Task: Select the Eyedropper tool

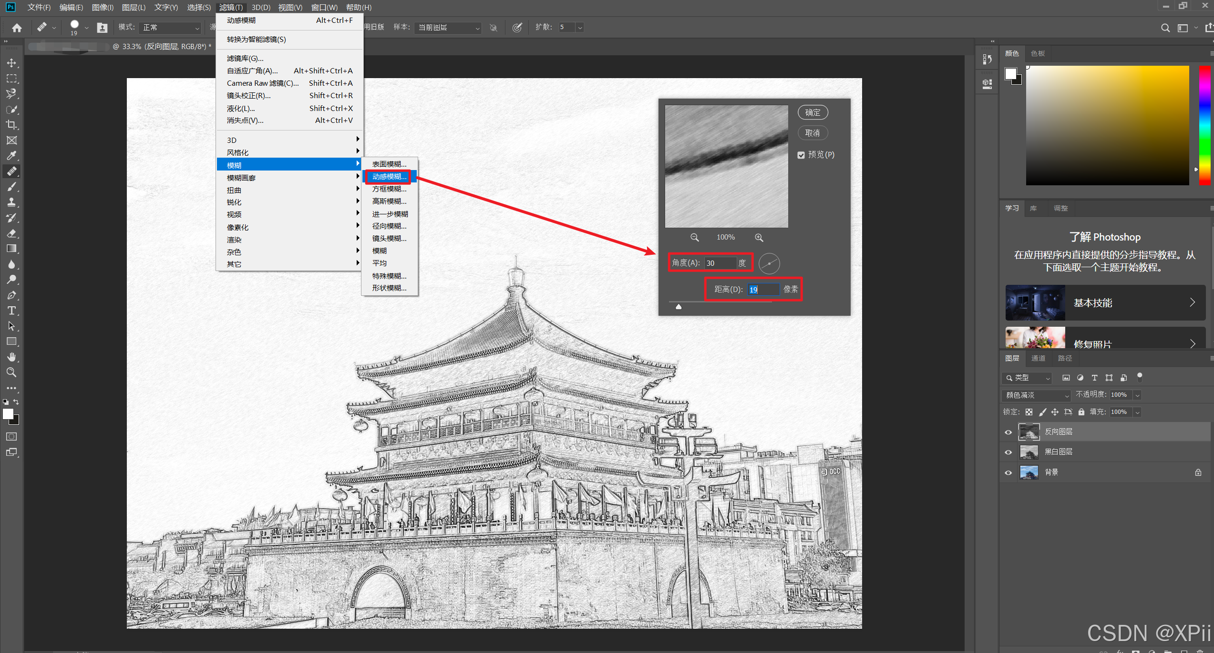Action: click(x=11, y=156)
